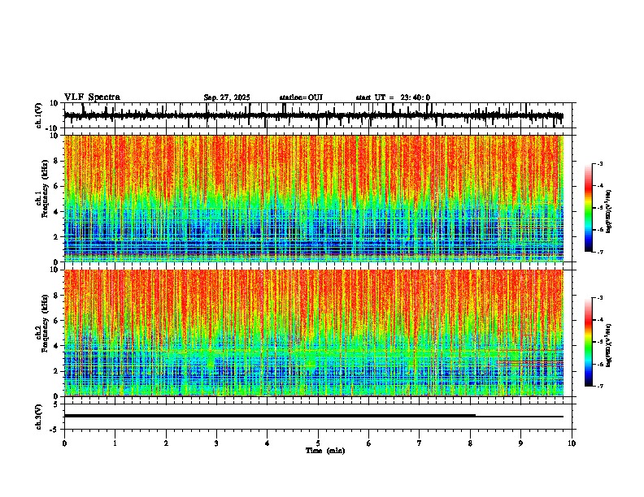Click the '0' tick on the time axis
The width and height of the screenshot is (644, 497).
coord(64,443)
